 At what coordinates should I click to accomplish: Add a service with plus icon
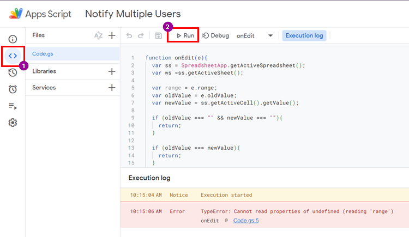point(112,88)
